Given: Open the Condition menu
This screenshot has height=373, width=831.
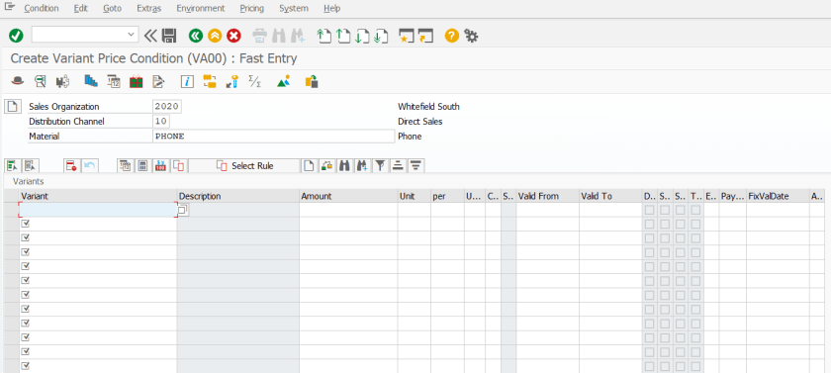Looking at the screenshot, I should click(x=42, y=9).
